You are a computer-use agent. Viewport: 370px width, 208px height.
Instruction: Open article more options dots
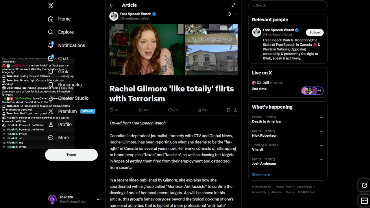click(235, 14)
